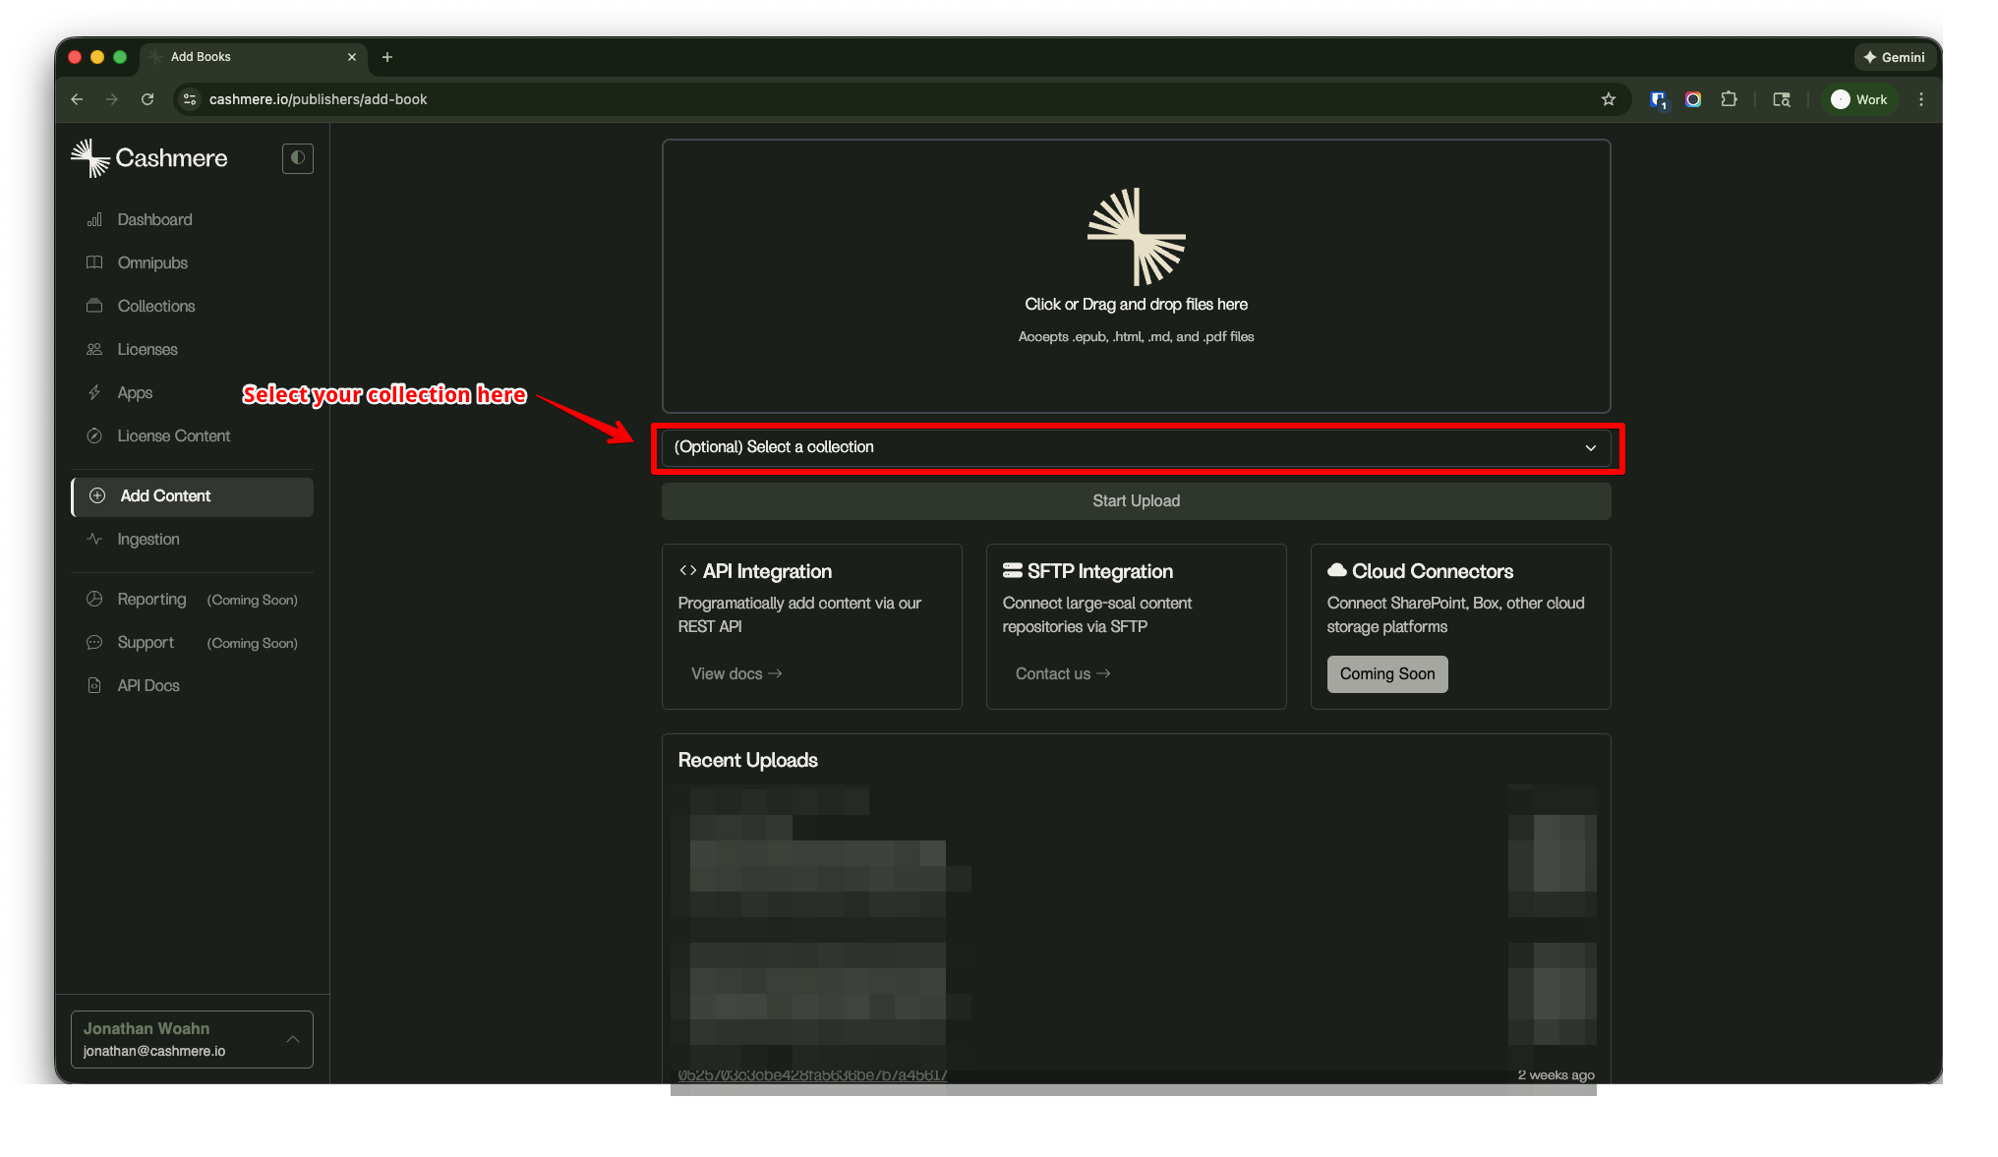Open the Collections page
Viewport: 1998px width, 1157px height.
coord(156,306)
